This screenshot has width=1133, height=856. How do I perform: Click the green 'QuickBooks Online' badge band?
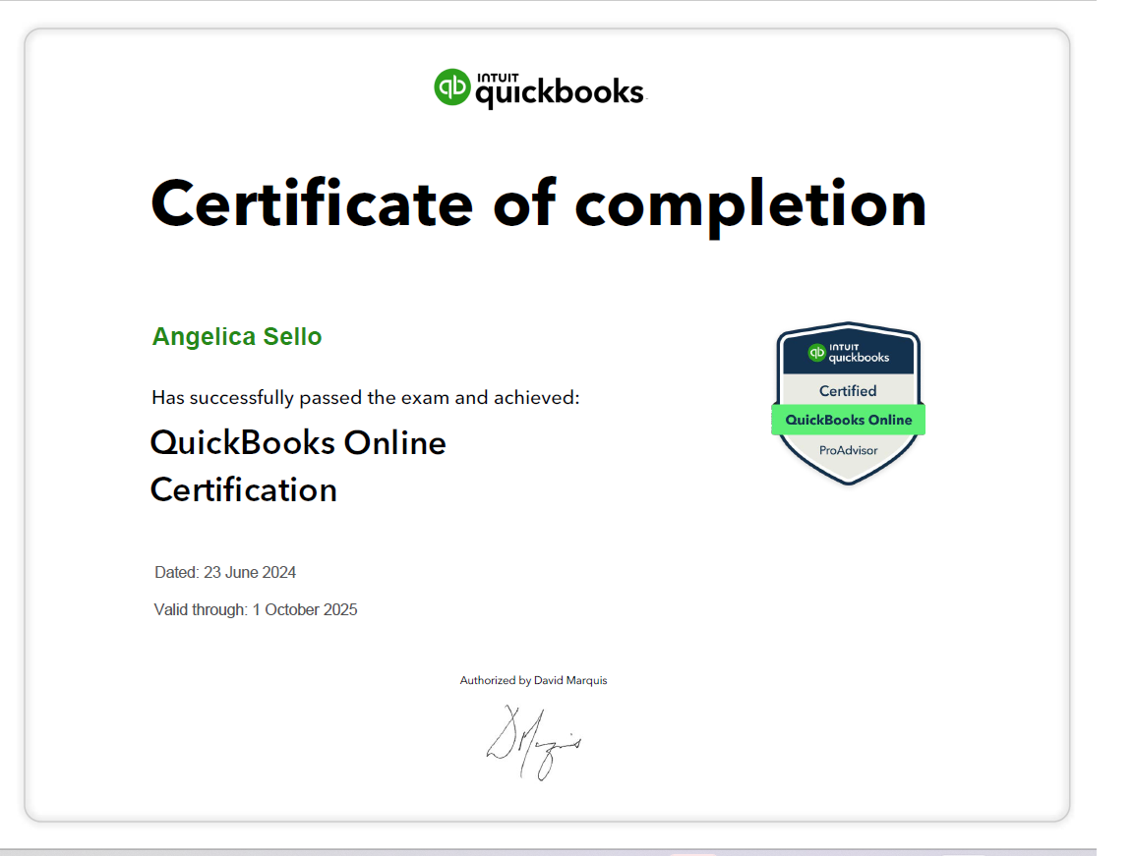click(x=849, y=420)
